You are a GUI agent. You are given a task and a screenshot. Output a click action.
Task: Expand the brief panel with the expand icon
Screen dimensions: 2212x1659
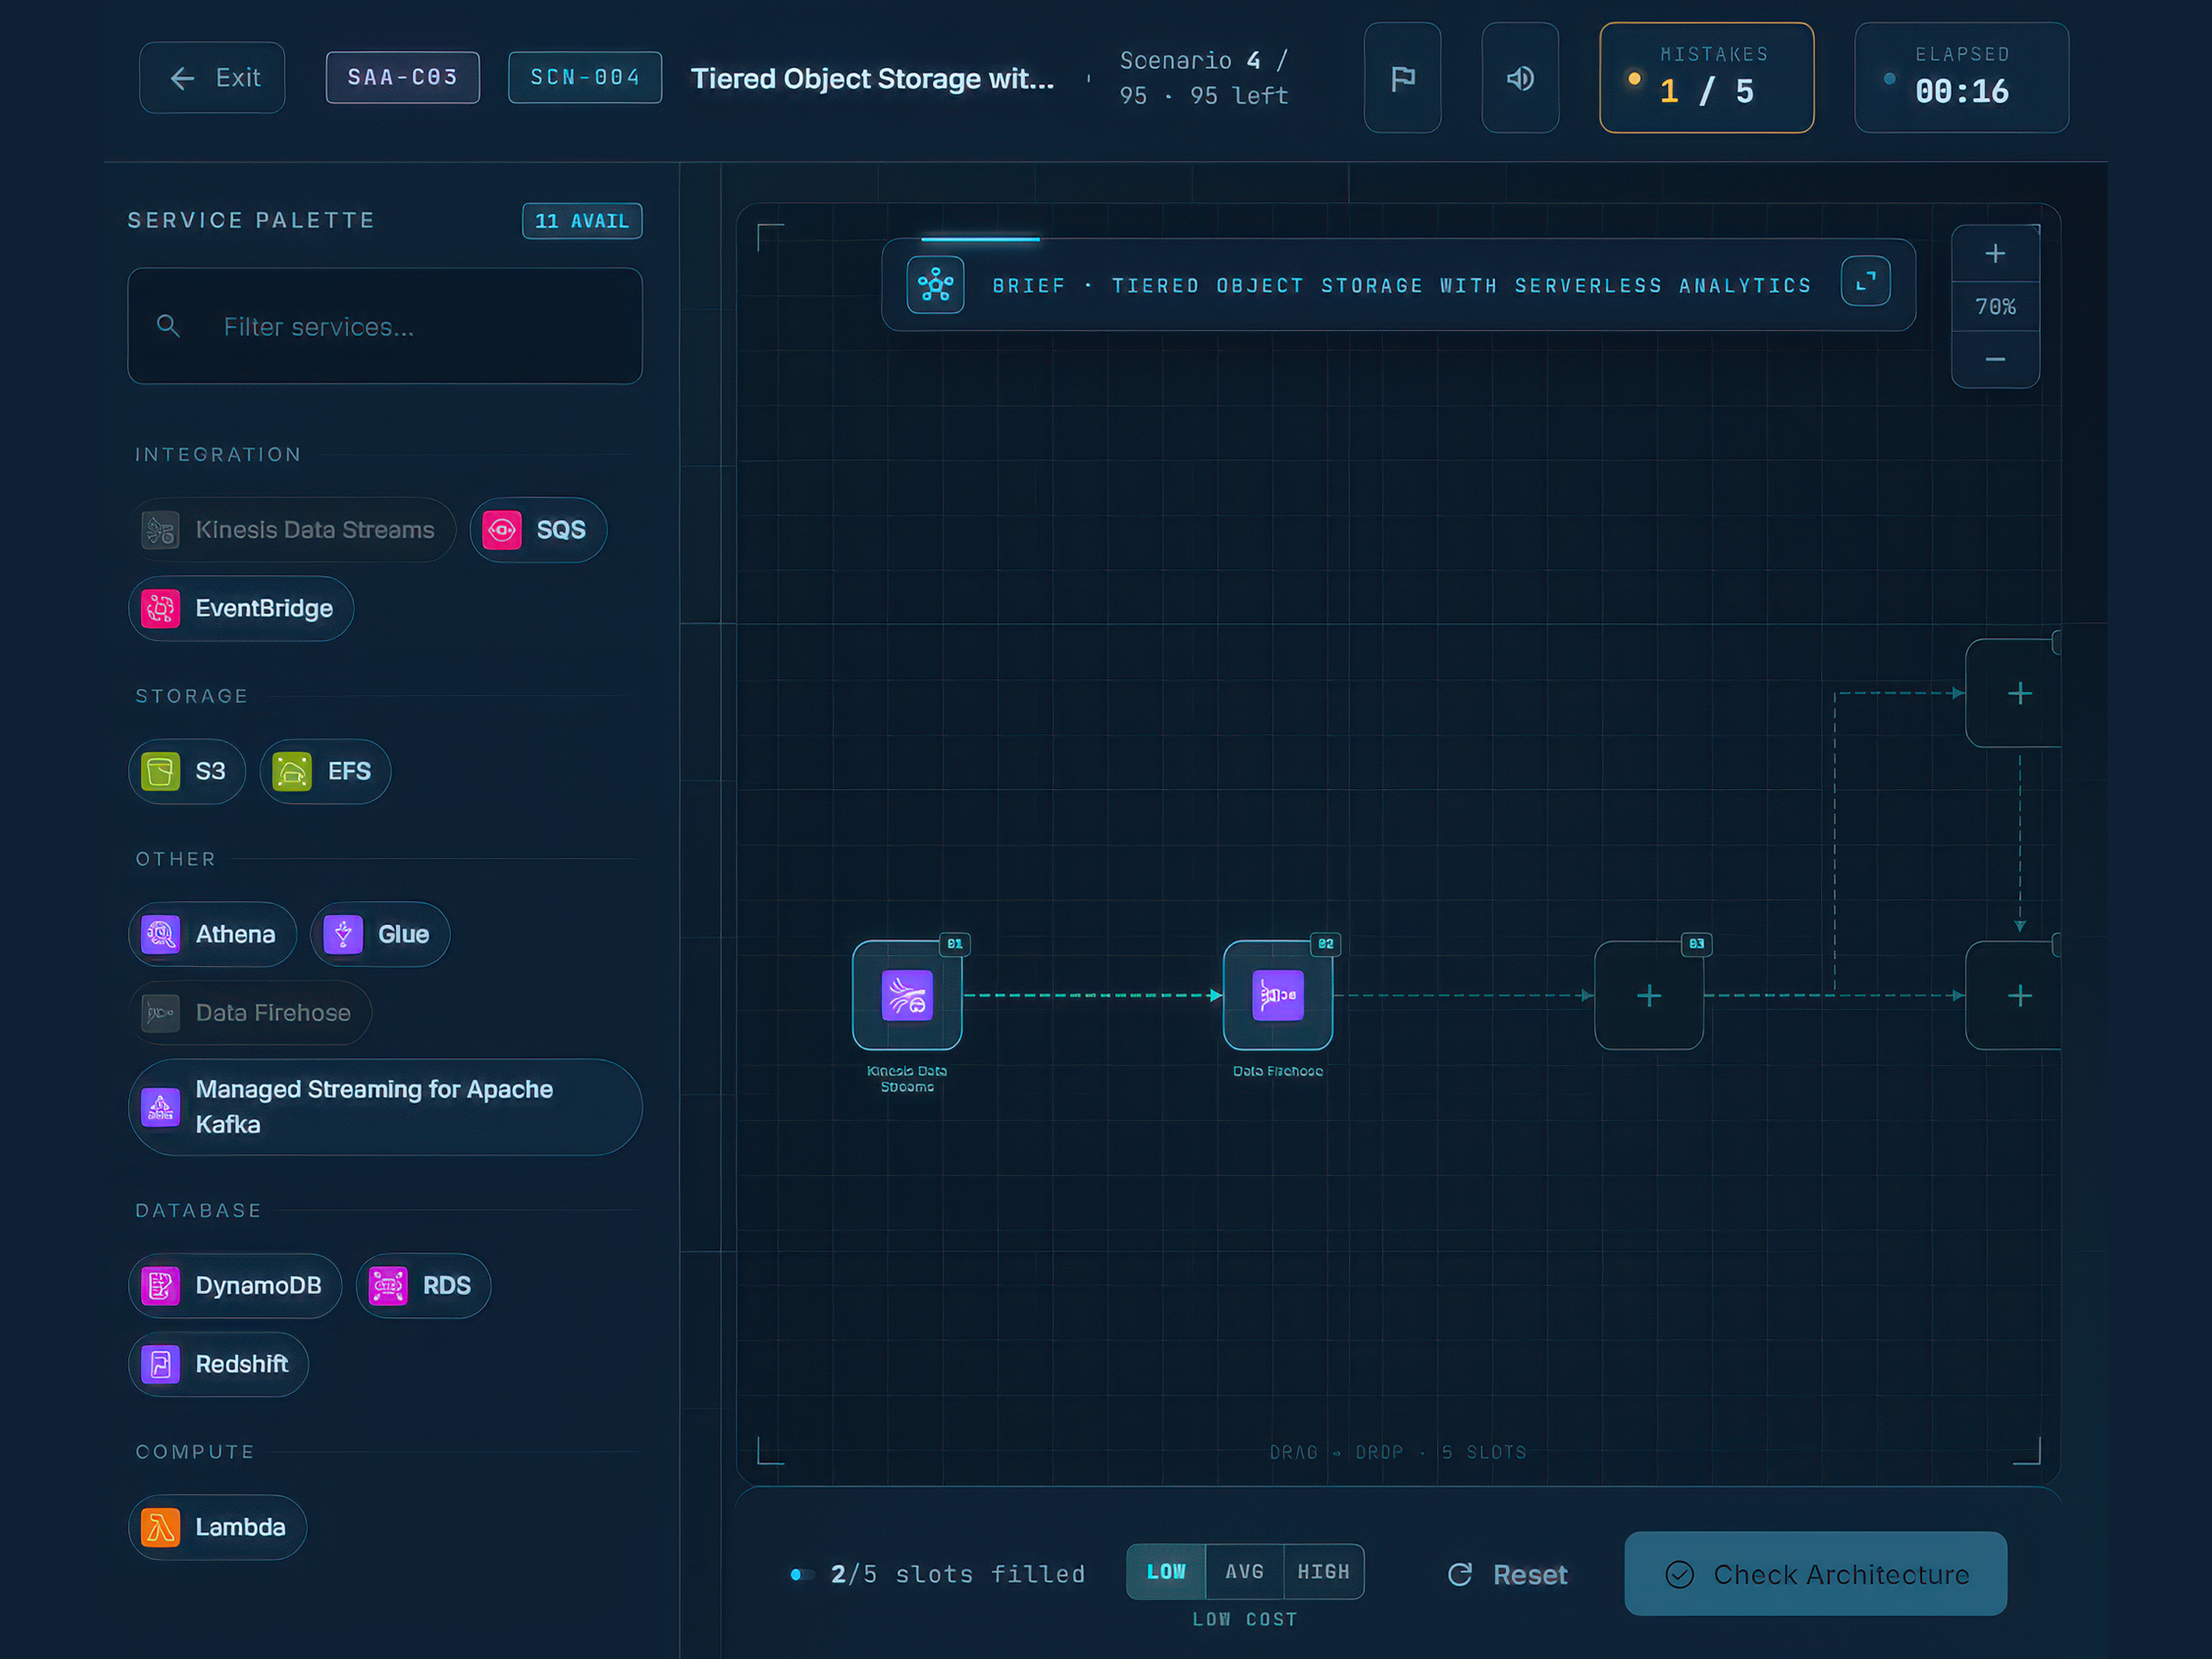(x=1865, y=281)
